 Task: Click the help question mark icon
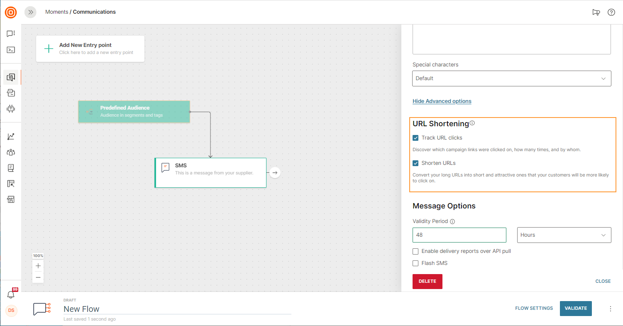pyautogui.click(x=611, y=12)
